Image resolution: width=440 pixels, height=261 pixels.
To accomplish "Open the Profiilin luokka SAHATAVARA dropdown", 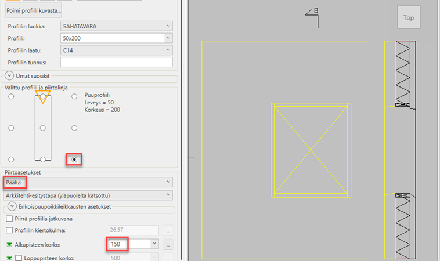I will [x=117, y=26].
